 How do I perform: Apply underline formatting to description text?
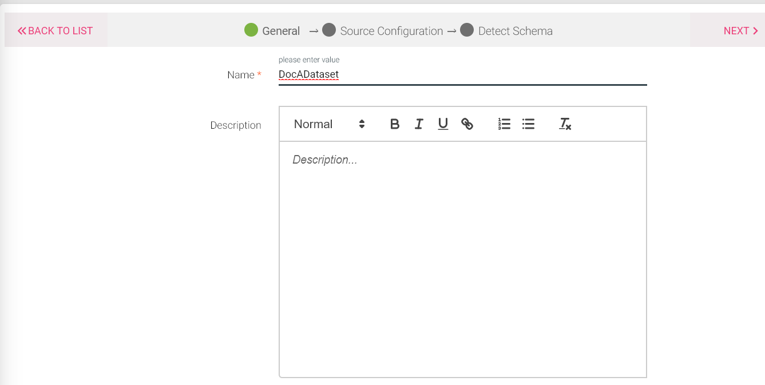coord(443,124)
